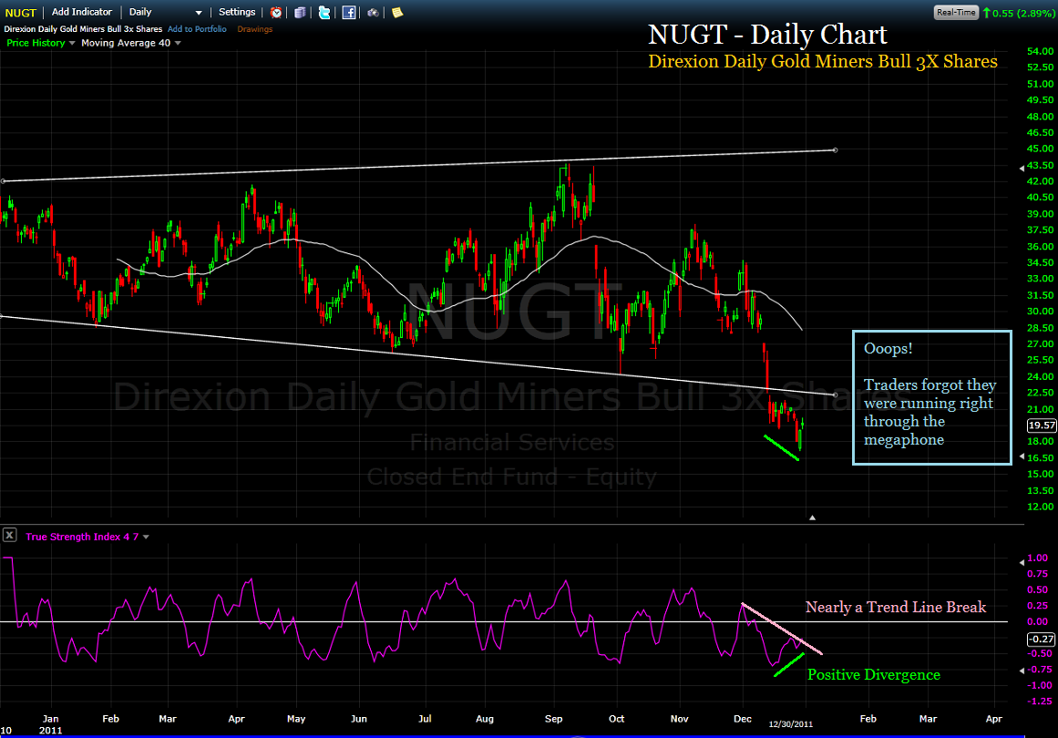Click the indicator scale arrow near 1.00
Viewport: 1058px width, 738px height.
click(1022, 561)
